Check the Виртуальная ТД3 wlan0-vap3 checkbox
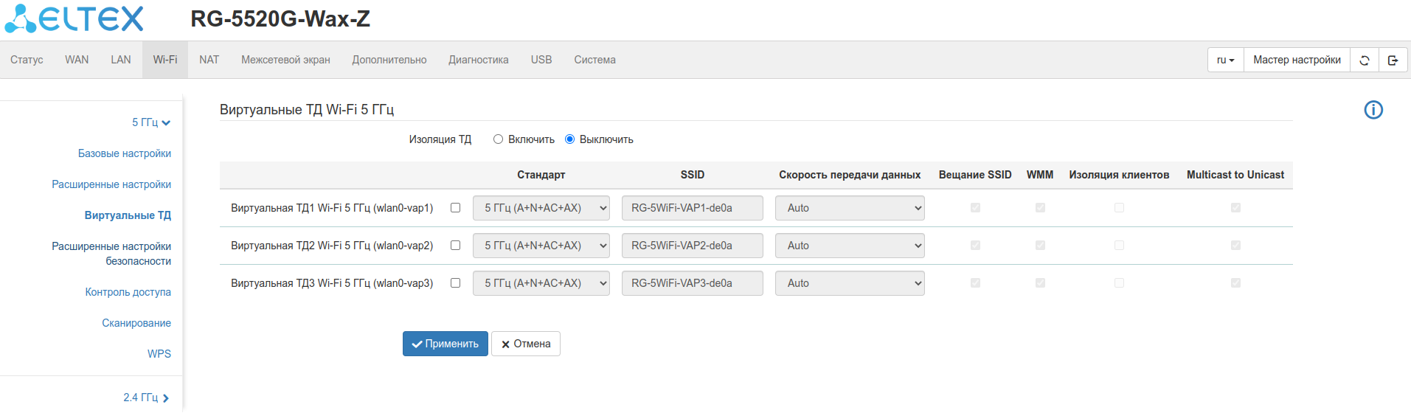 (455, 283)
